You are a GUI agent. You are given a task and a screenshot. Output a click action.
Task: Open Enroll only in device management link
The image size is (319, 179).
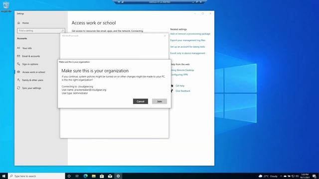point(187,53)
